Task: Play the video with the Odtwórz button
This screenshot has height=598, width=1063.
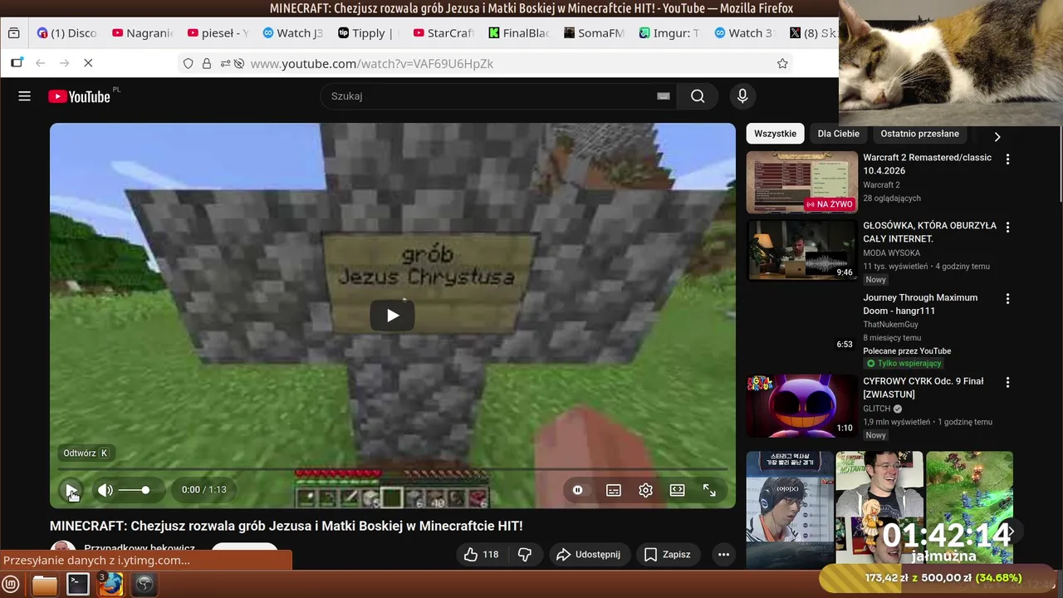Action: [71, 490]
